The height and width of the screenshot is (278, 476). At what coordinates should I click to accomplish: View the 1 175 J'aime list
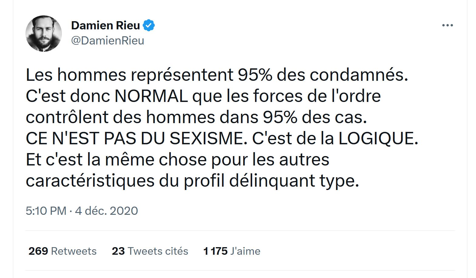click(232, 251)
